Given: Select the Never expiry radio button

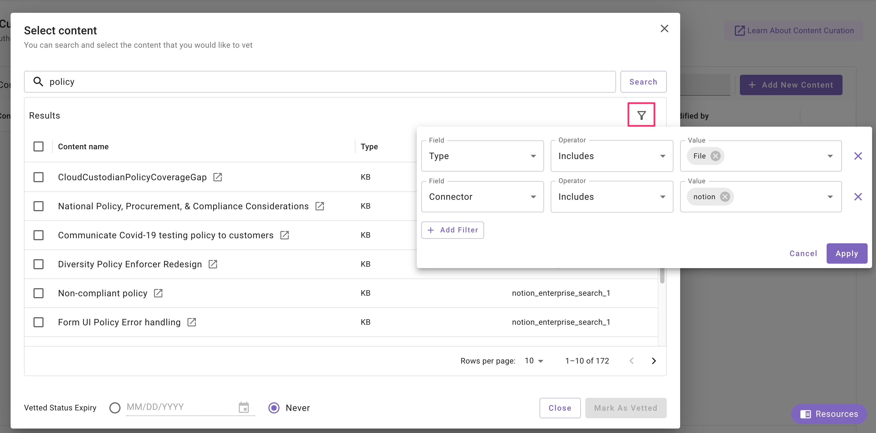Looking at the screenshot, I should [x=274, y=408].
